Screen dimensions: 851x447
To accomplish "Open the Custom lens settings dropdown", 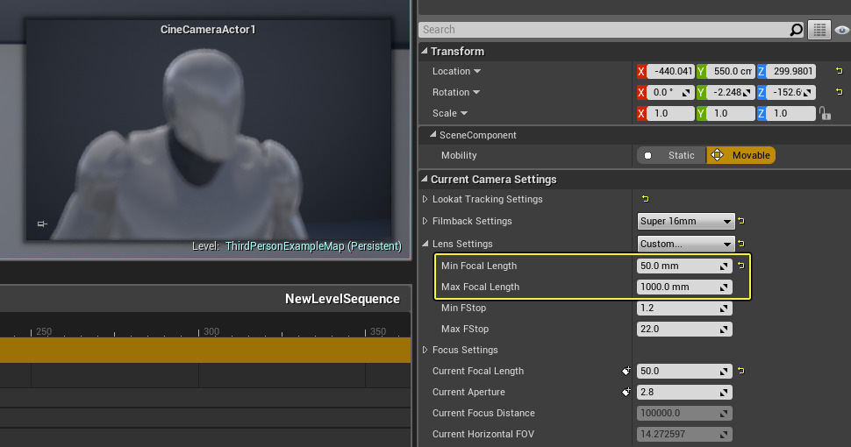I will pos(686,244).
